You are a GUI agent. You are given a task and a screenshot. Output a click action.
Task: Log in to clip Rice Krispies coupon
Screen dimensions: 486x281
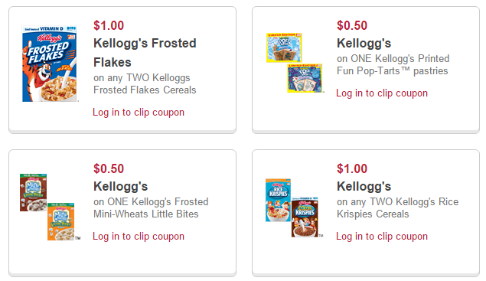pyautogui.click(x=382, y=237)
